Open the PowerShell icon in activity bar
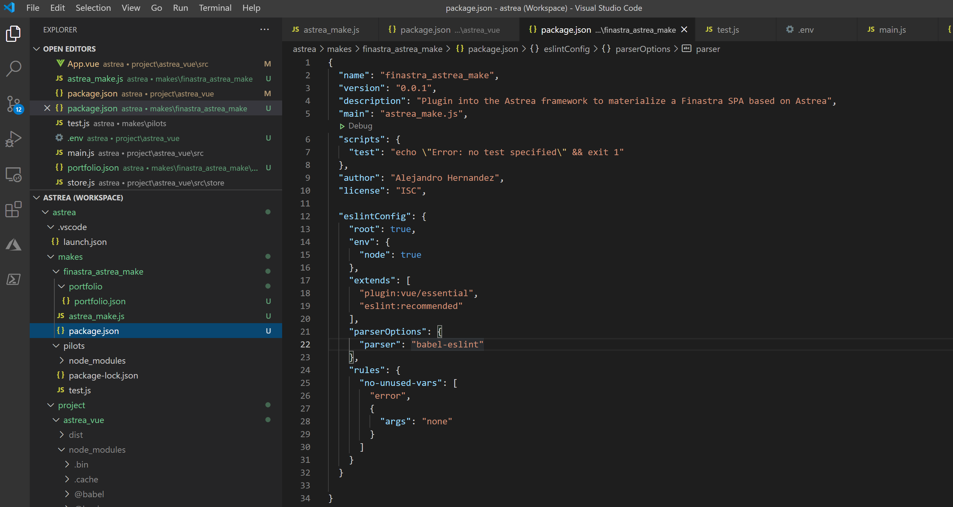The width and height of the screenshot is (953, 507). click(x=14, y=279)
